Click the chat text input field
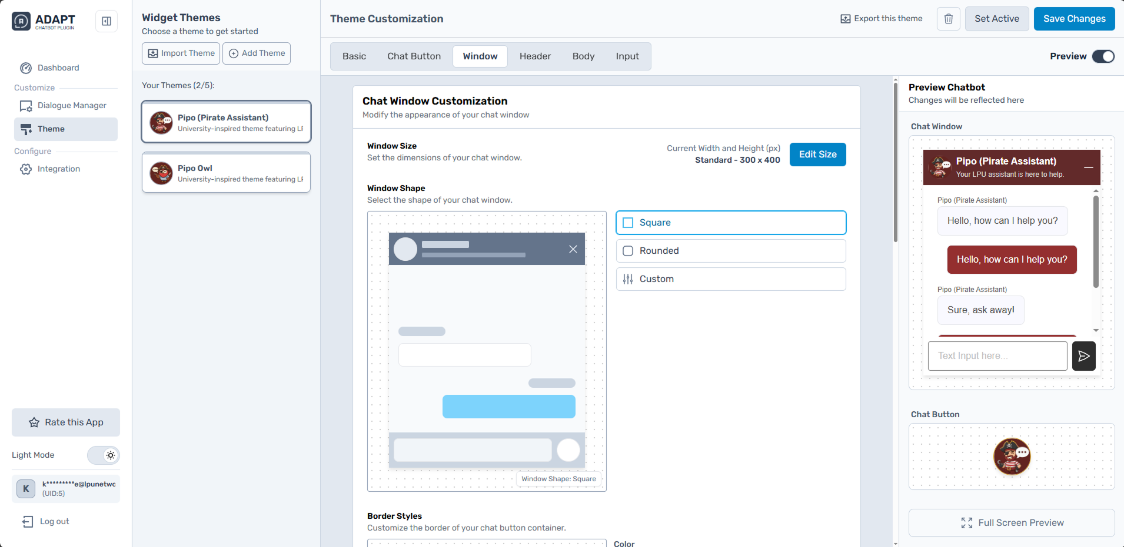Screen dimensions: 1124x547 coord(997,356)
